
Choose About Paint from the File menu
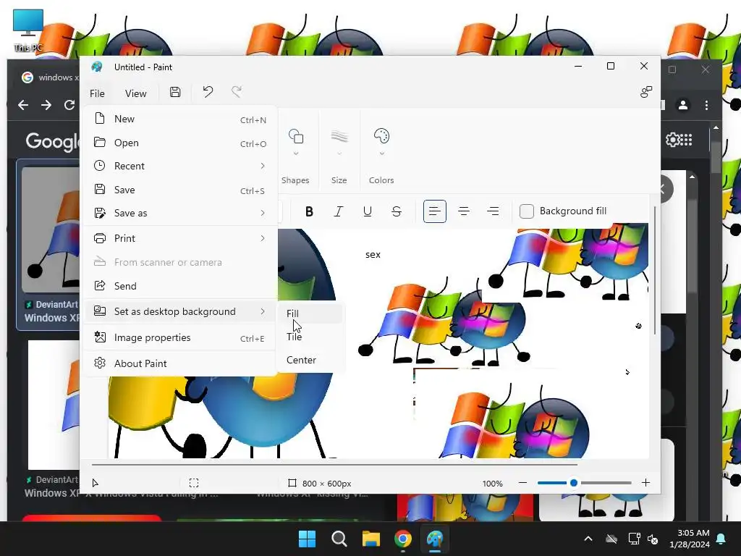point(179,363)
